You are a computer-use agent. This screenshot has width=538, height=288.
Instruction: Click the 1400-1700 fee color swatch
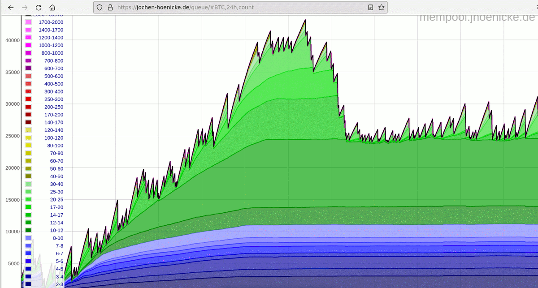click(x=28, y=30)
